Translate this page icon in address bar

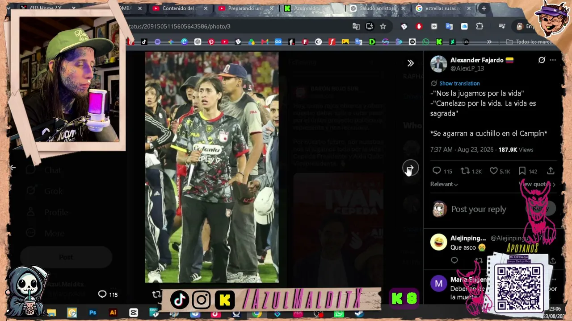pyautogui.click(x=356, y=26)
